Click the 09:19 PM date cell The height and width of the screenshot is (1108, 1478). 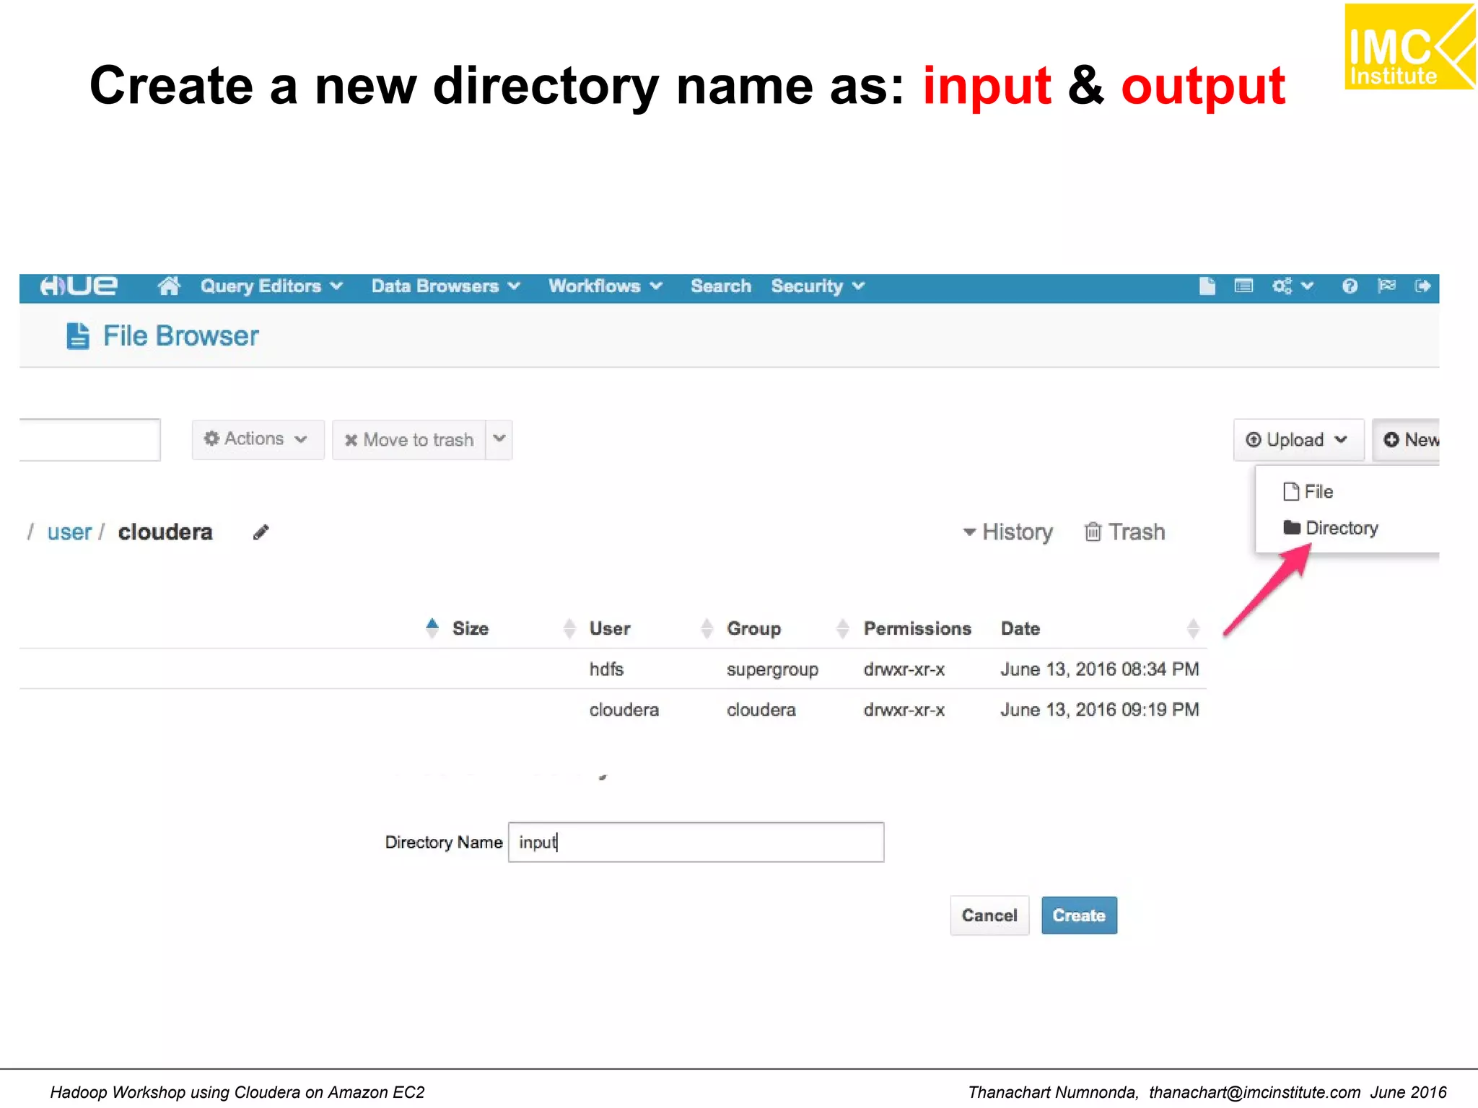1099,710
